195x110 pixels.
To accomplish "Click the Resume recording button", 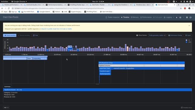I will [x=24, y=35].
